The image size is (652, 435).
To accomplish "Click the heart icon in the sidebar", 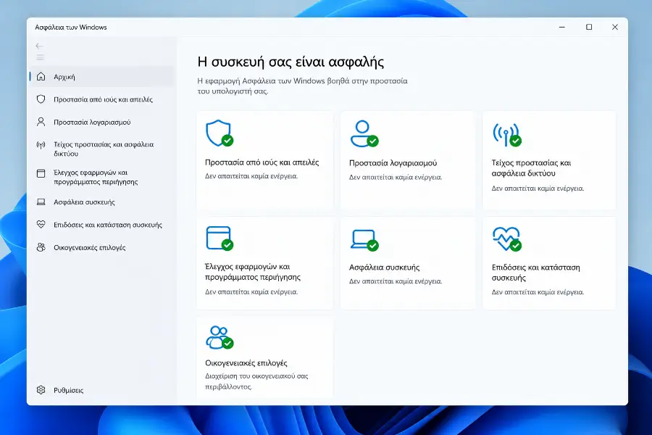I will [41, 224].
